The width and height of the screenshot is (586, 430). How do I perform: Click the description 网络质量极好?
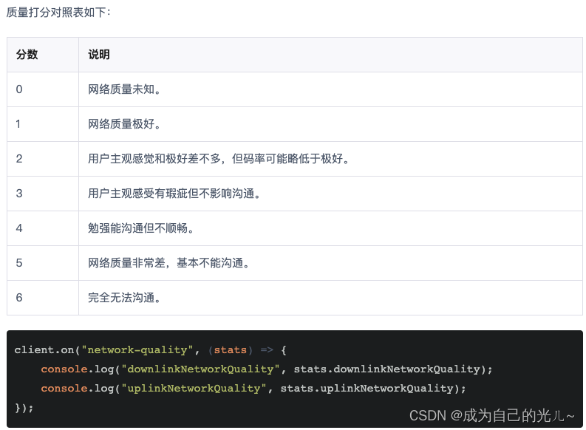click(x=124, y=124)
